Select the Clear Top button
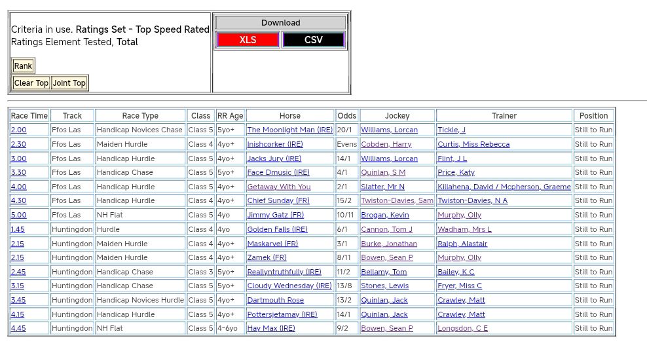This screenshot has width=647, height=353. coord(31,83)
